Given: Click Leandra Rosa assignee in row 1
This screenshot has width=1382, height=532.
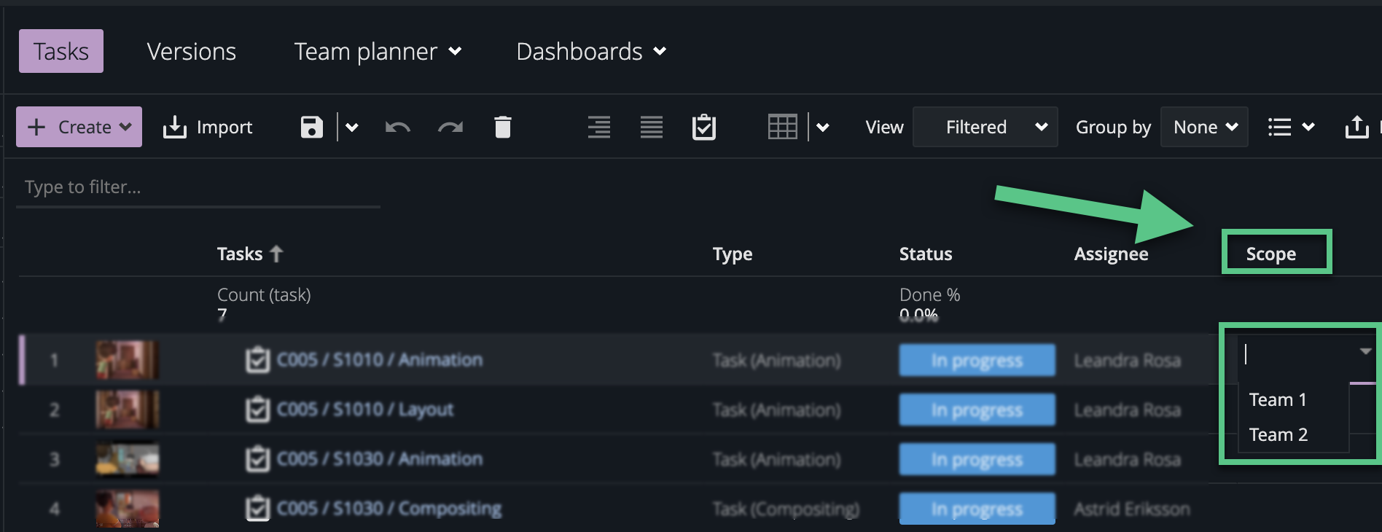Looking at the screenshot, I should (x=1127, y=360).
